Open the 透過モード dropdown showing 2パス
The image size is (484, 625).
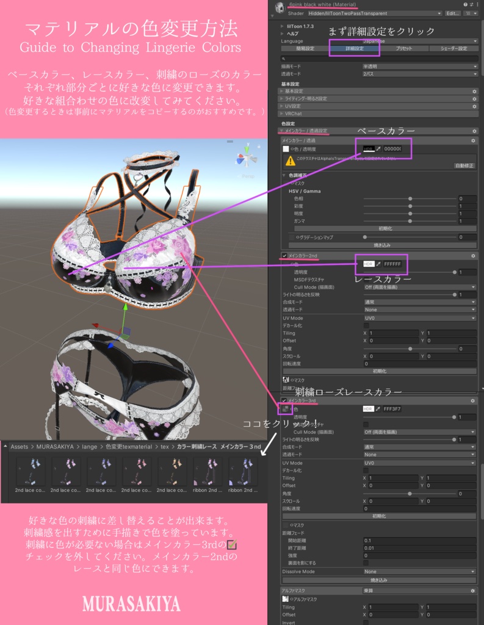pyautogui.click(x=420, y=74)
